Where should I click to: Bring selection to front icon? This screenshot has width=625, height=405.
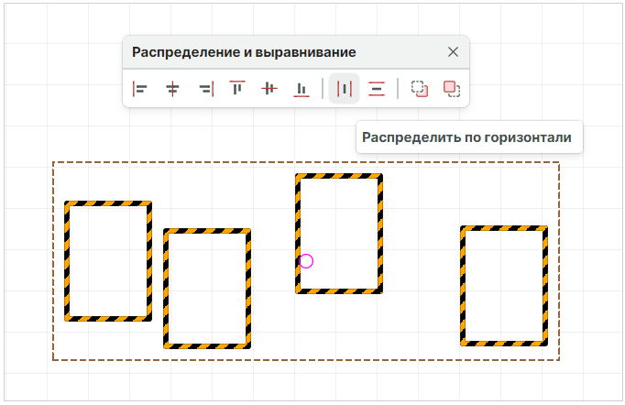point(452,89)
